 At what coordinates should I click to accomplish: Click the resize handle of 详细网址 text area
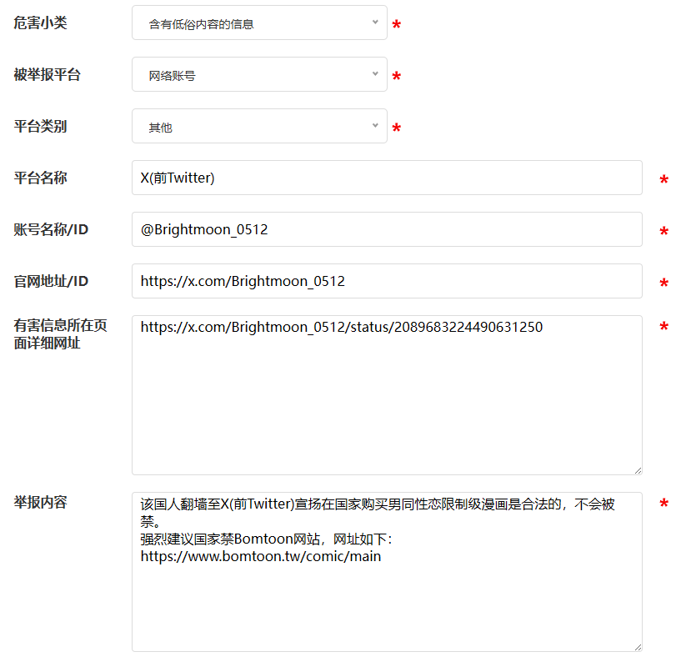[638, 470]
